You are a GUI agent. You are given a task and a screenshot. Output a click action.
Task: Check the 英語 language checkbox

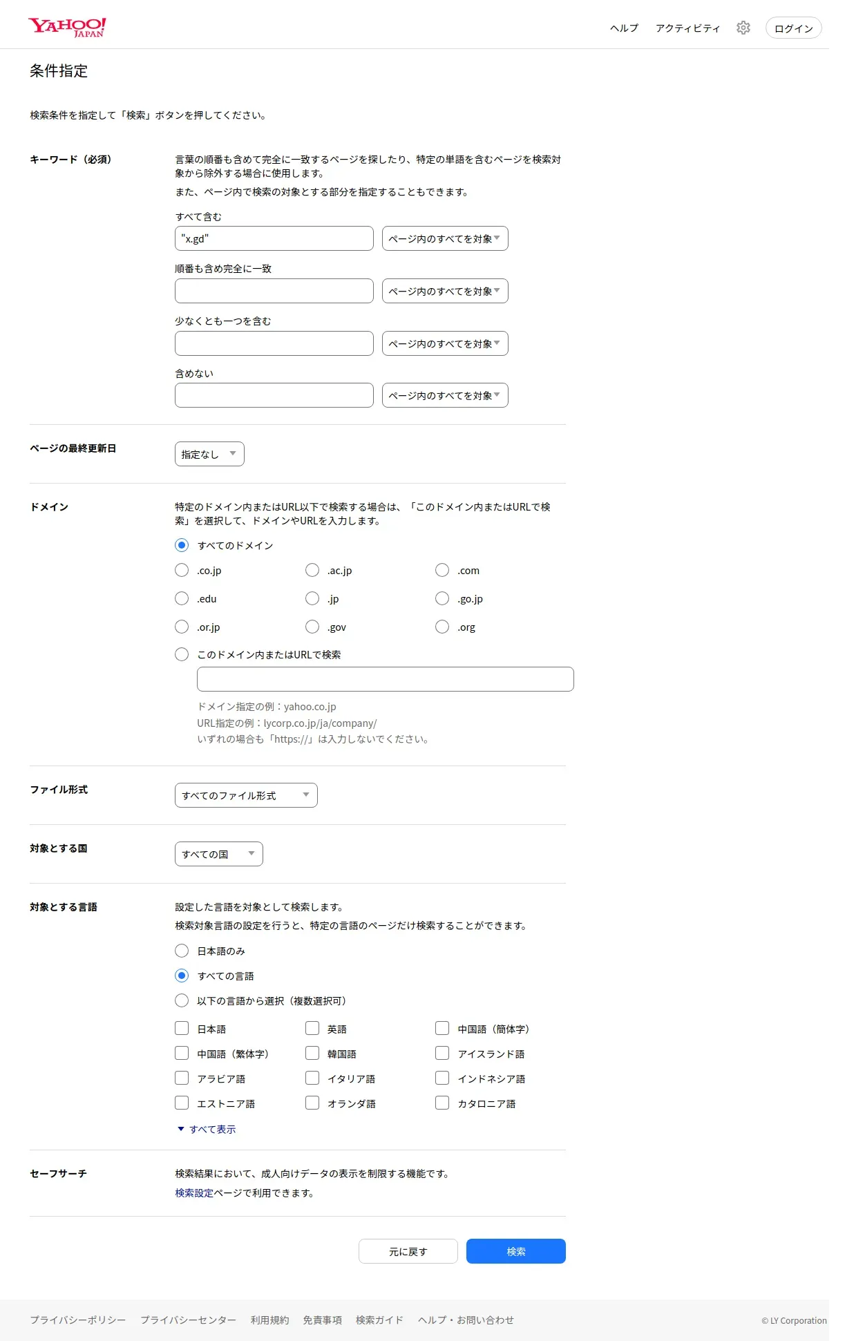(312, 1028)
